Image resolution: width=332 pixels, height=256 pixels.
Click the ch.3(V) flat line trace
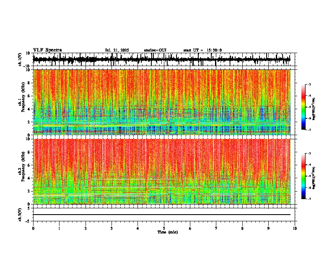coord(162,215)
